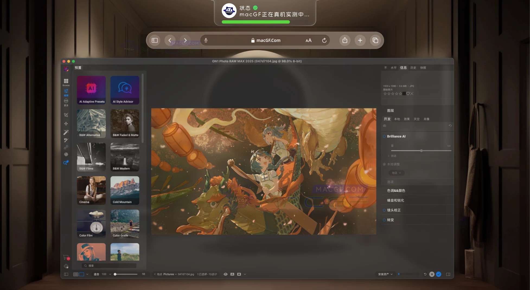Open the shopping cart icon

pos(66,257)
